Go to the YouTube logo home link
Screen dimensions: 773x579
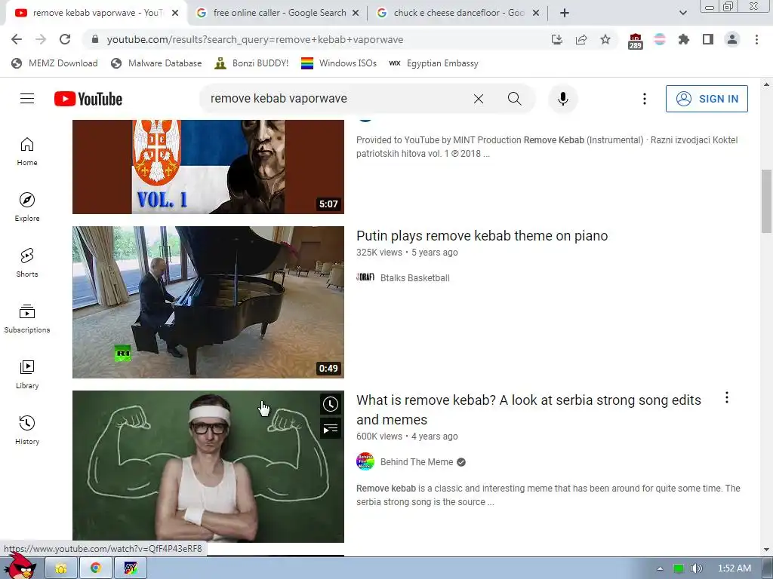pos(88,99)
